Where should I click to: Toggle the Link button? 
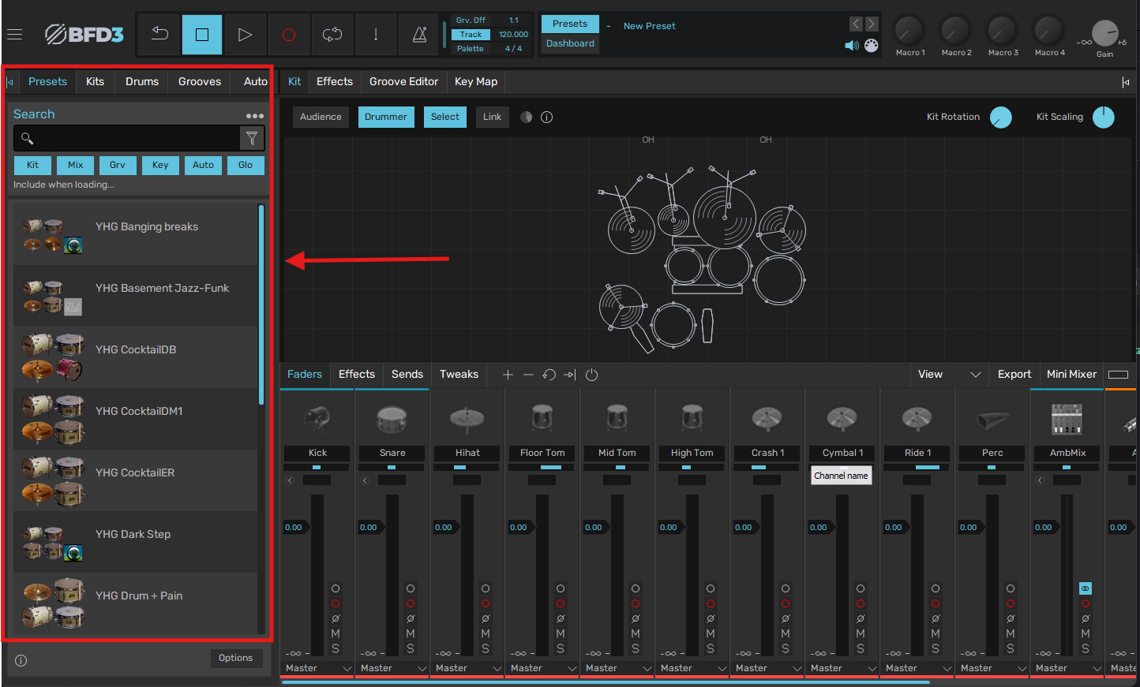pos(492,117)
